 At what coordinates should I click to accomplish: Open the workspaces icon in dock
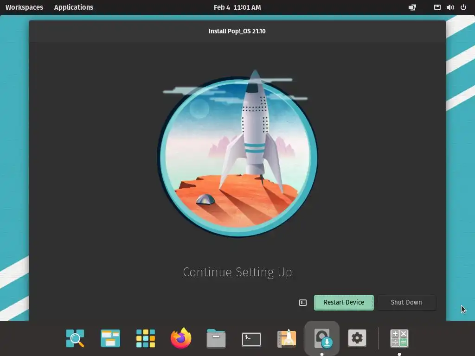pyautogui.click(x=110, y=338)
